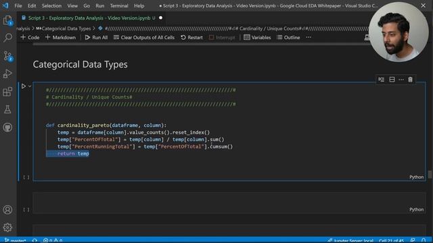This screenshot has height=243, width=433.
Task: Open the Manage gear icon
Action: click(7, 227)
